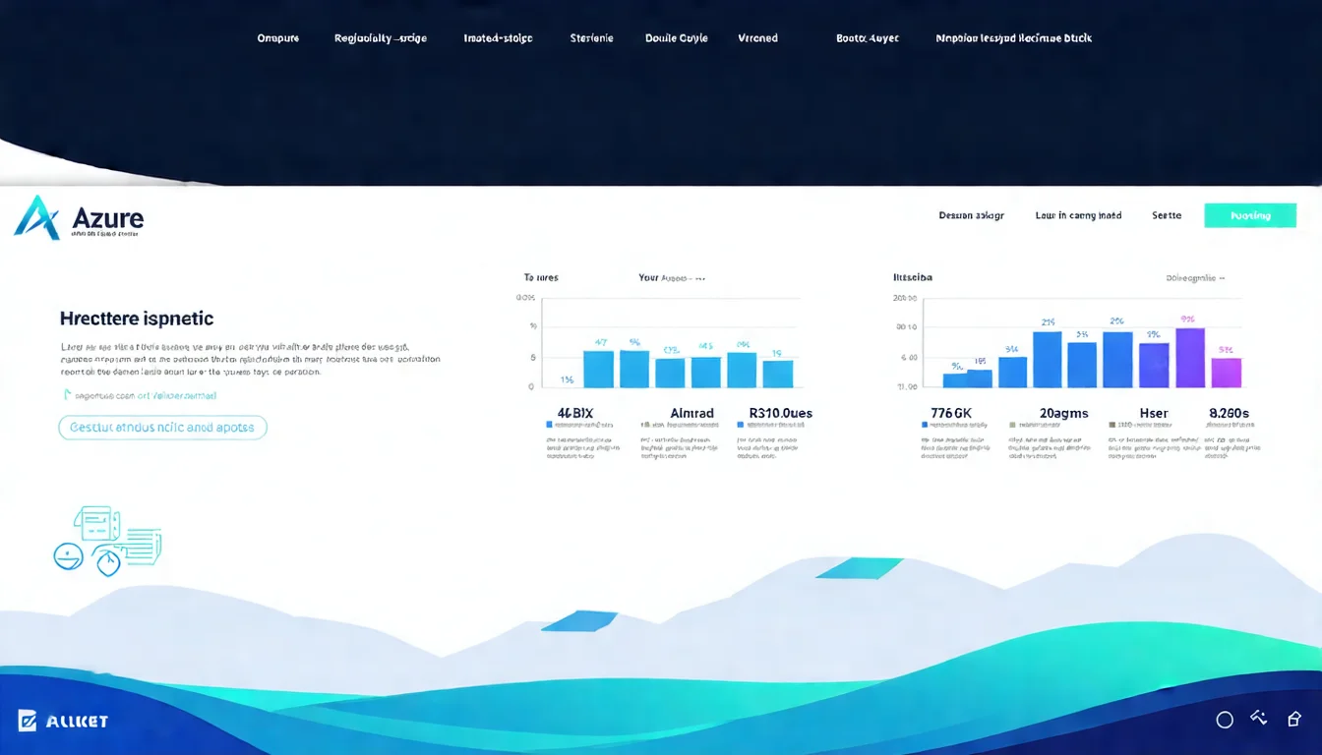Click the tallest purple bar in right chart
1322x755 pixels.
pyautogui.click(x=1190, y=358)
